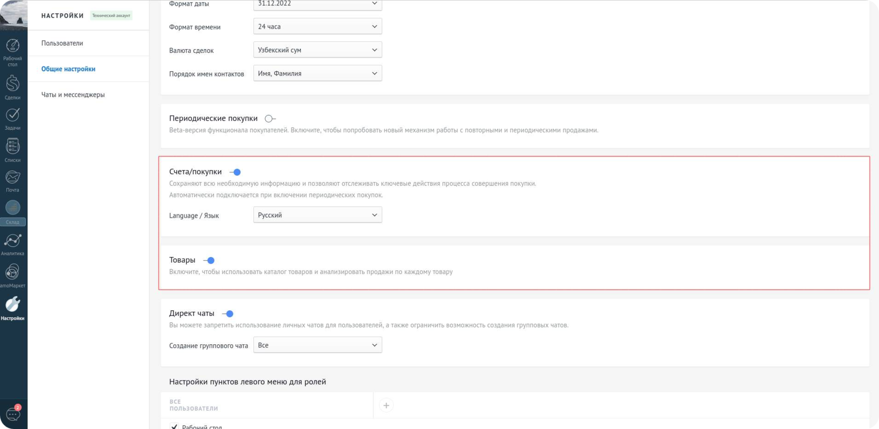Open the Аналитика analytics icon
This screenshot has height=429, width=879.
tap(13, 243)
